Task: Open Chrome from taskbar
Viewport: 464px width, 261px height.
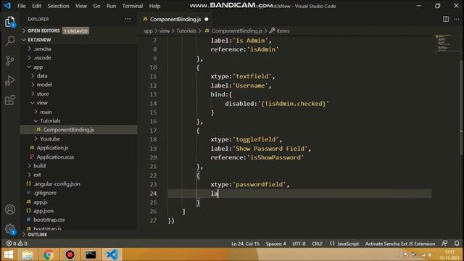Action: click(49, 254)
